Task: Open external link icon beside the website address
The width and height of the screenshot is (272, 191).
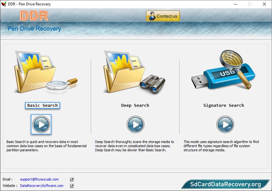Action: pos(72,186)
